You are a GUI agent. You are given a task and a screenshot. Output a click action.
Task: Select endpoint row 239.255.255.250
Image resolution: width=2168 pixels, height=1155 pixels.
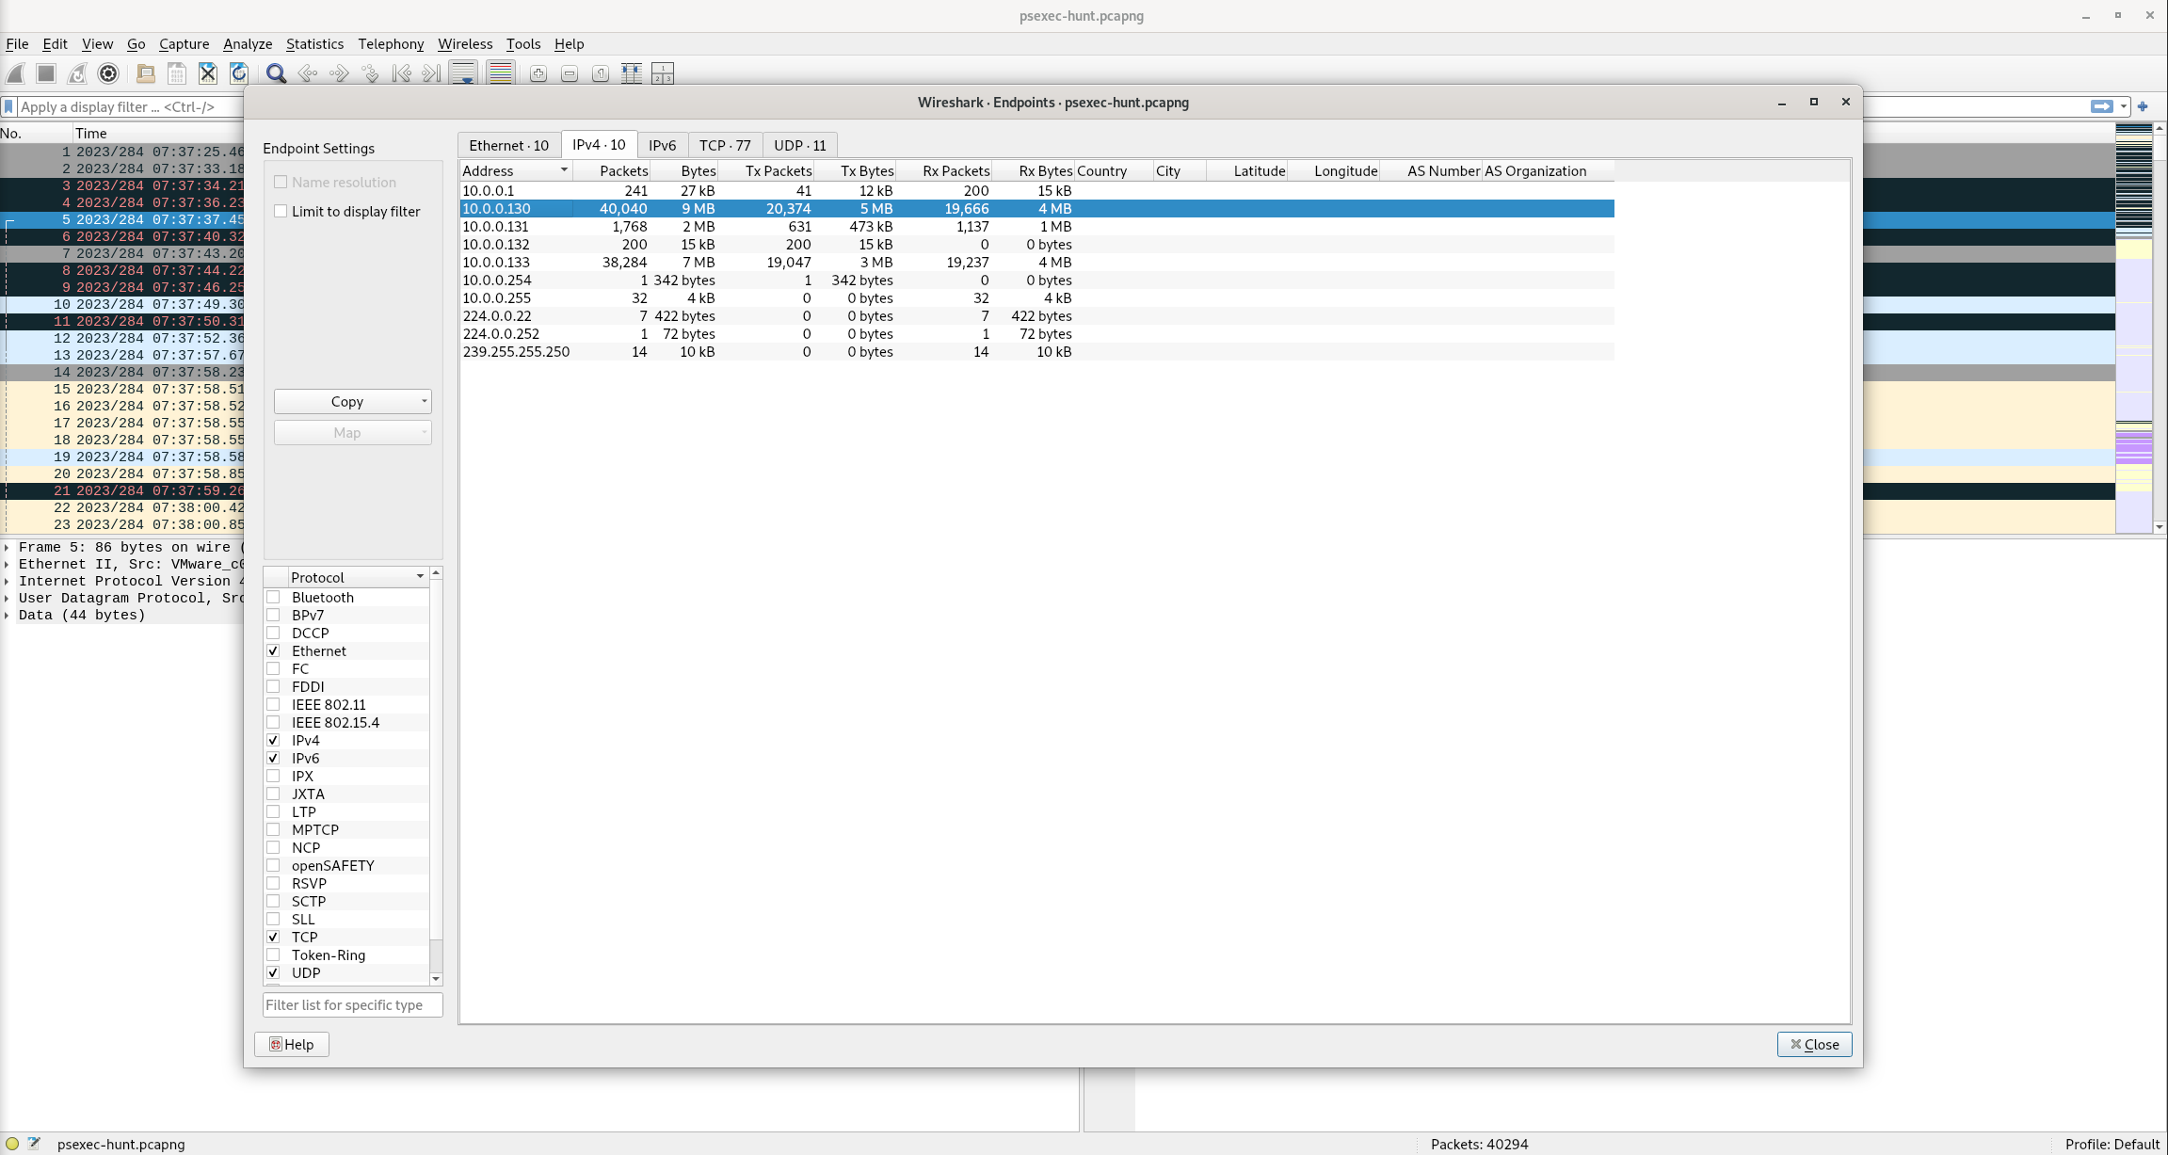point(1036,351)
